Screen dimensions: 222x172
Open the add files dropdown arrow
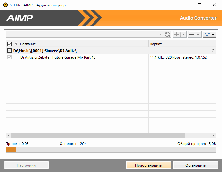tap(183, 34)
